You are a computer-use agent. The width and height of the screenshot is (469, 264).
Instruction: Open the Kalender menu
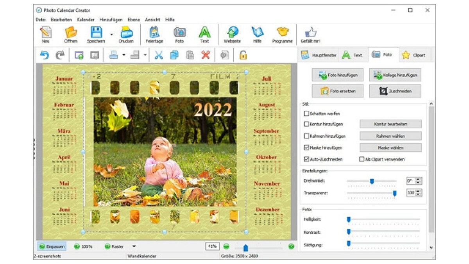(x=86, y=20)
